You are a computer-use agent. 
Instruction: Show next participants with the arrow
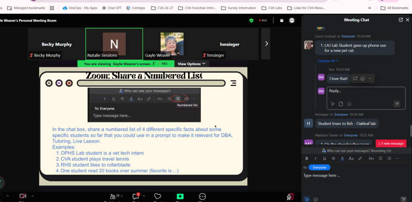266,44
